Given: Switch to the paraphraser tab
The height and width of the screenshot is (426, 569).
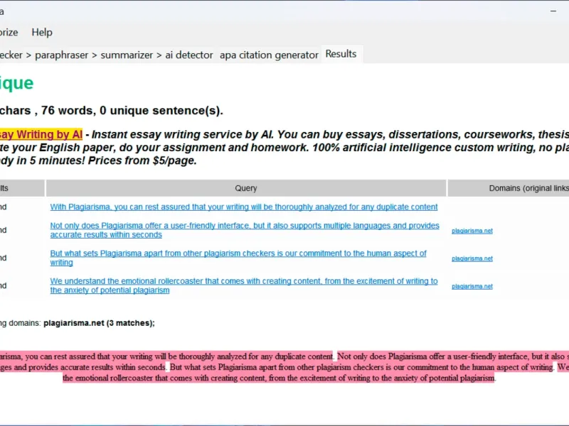Looking at the screenshot, I should click(x=61, y=55).
